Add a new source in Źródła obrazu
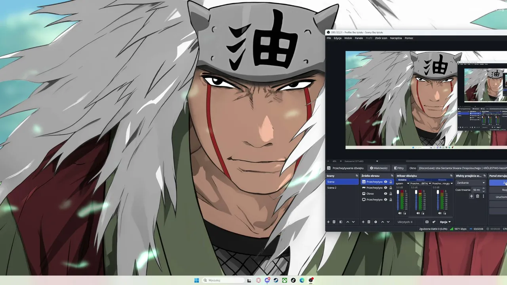 click(x=363, y=222)
